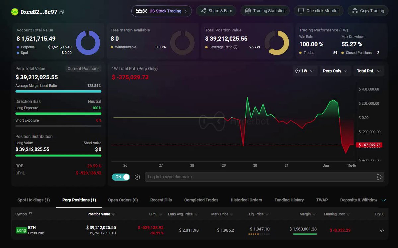Click the send danmaku arrow icon

(379, 177)
